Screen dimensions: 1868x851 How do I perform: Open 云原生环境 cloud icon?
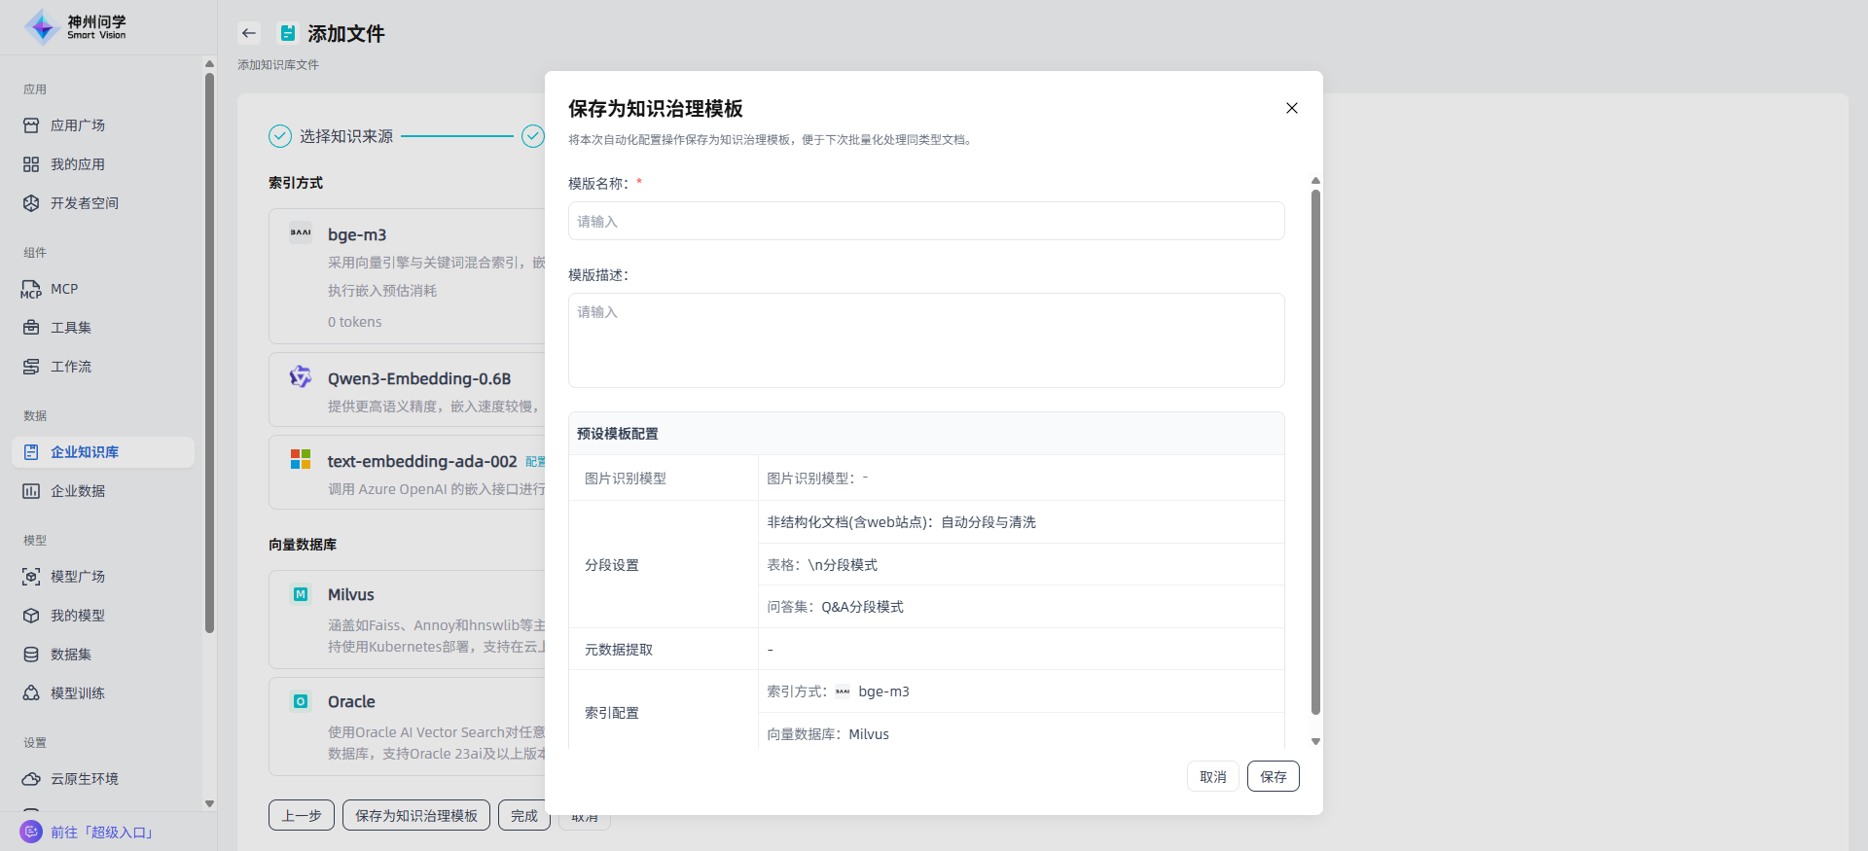pyautogui.click(x=31, y=779)
